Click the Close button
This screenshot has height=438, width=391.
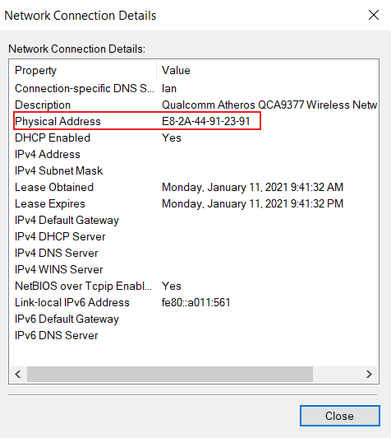click(x=340, y=416)
